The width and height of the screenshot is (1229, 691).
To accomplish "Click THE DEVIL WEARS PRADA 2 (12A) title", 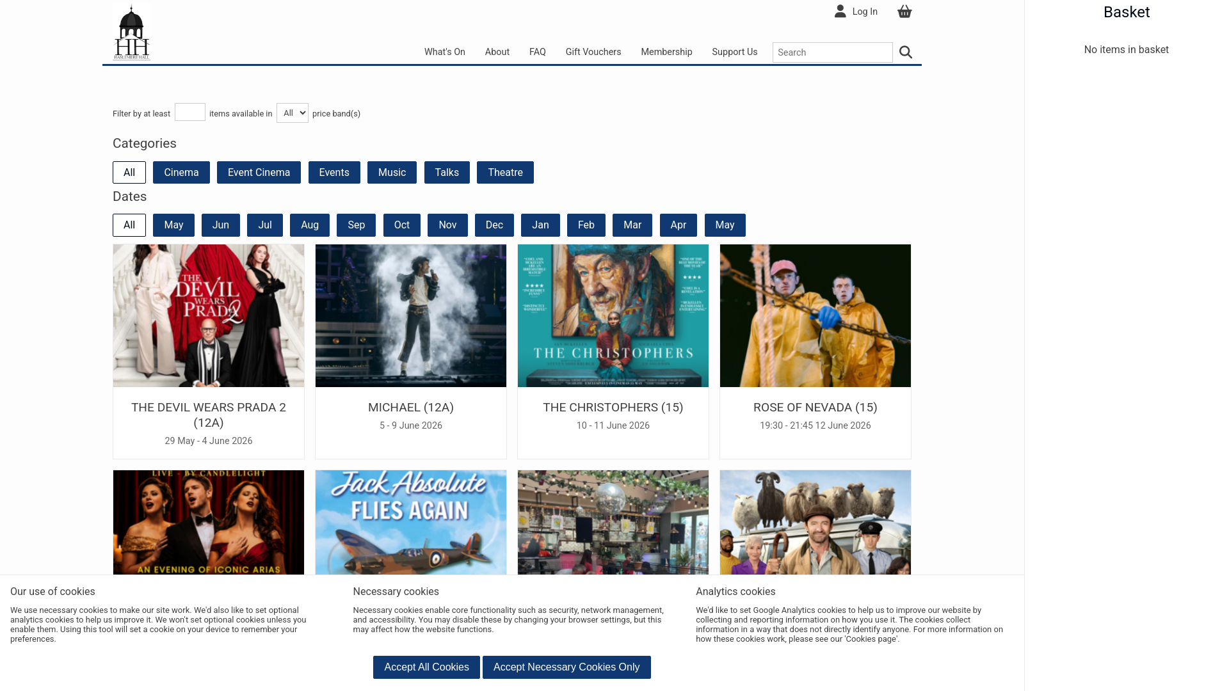I will (x=209, y=415).
